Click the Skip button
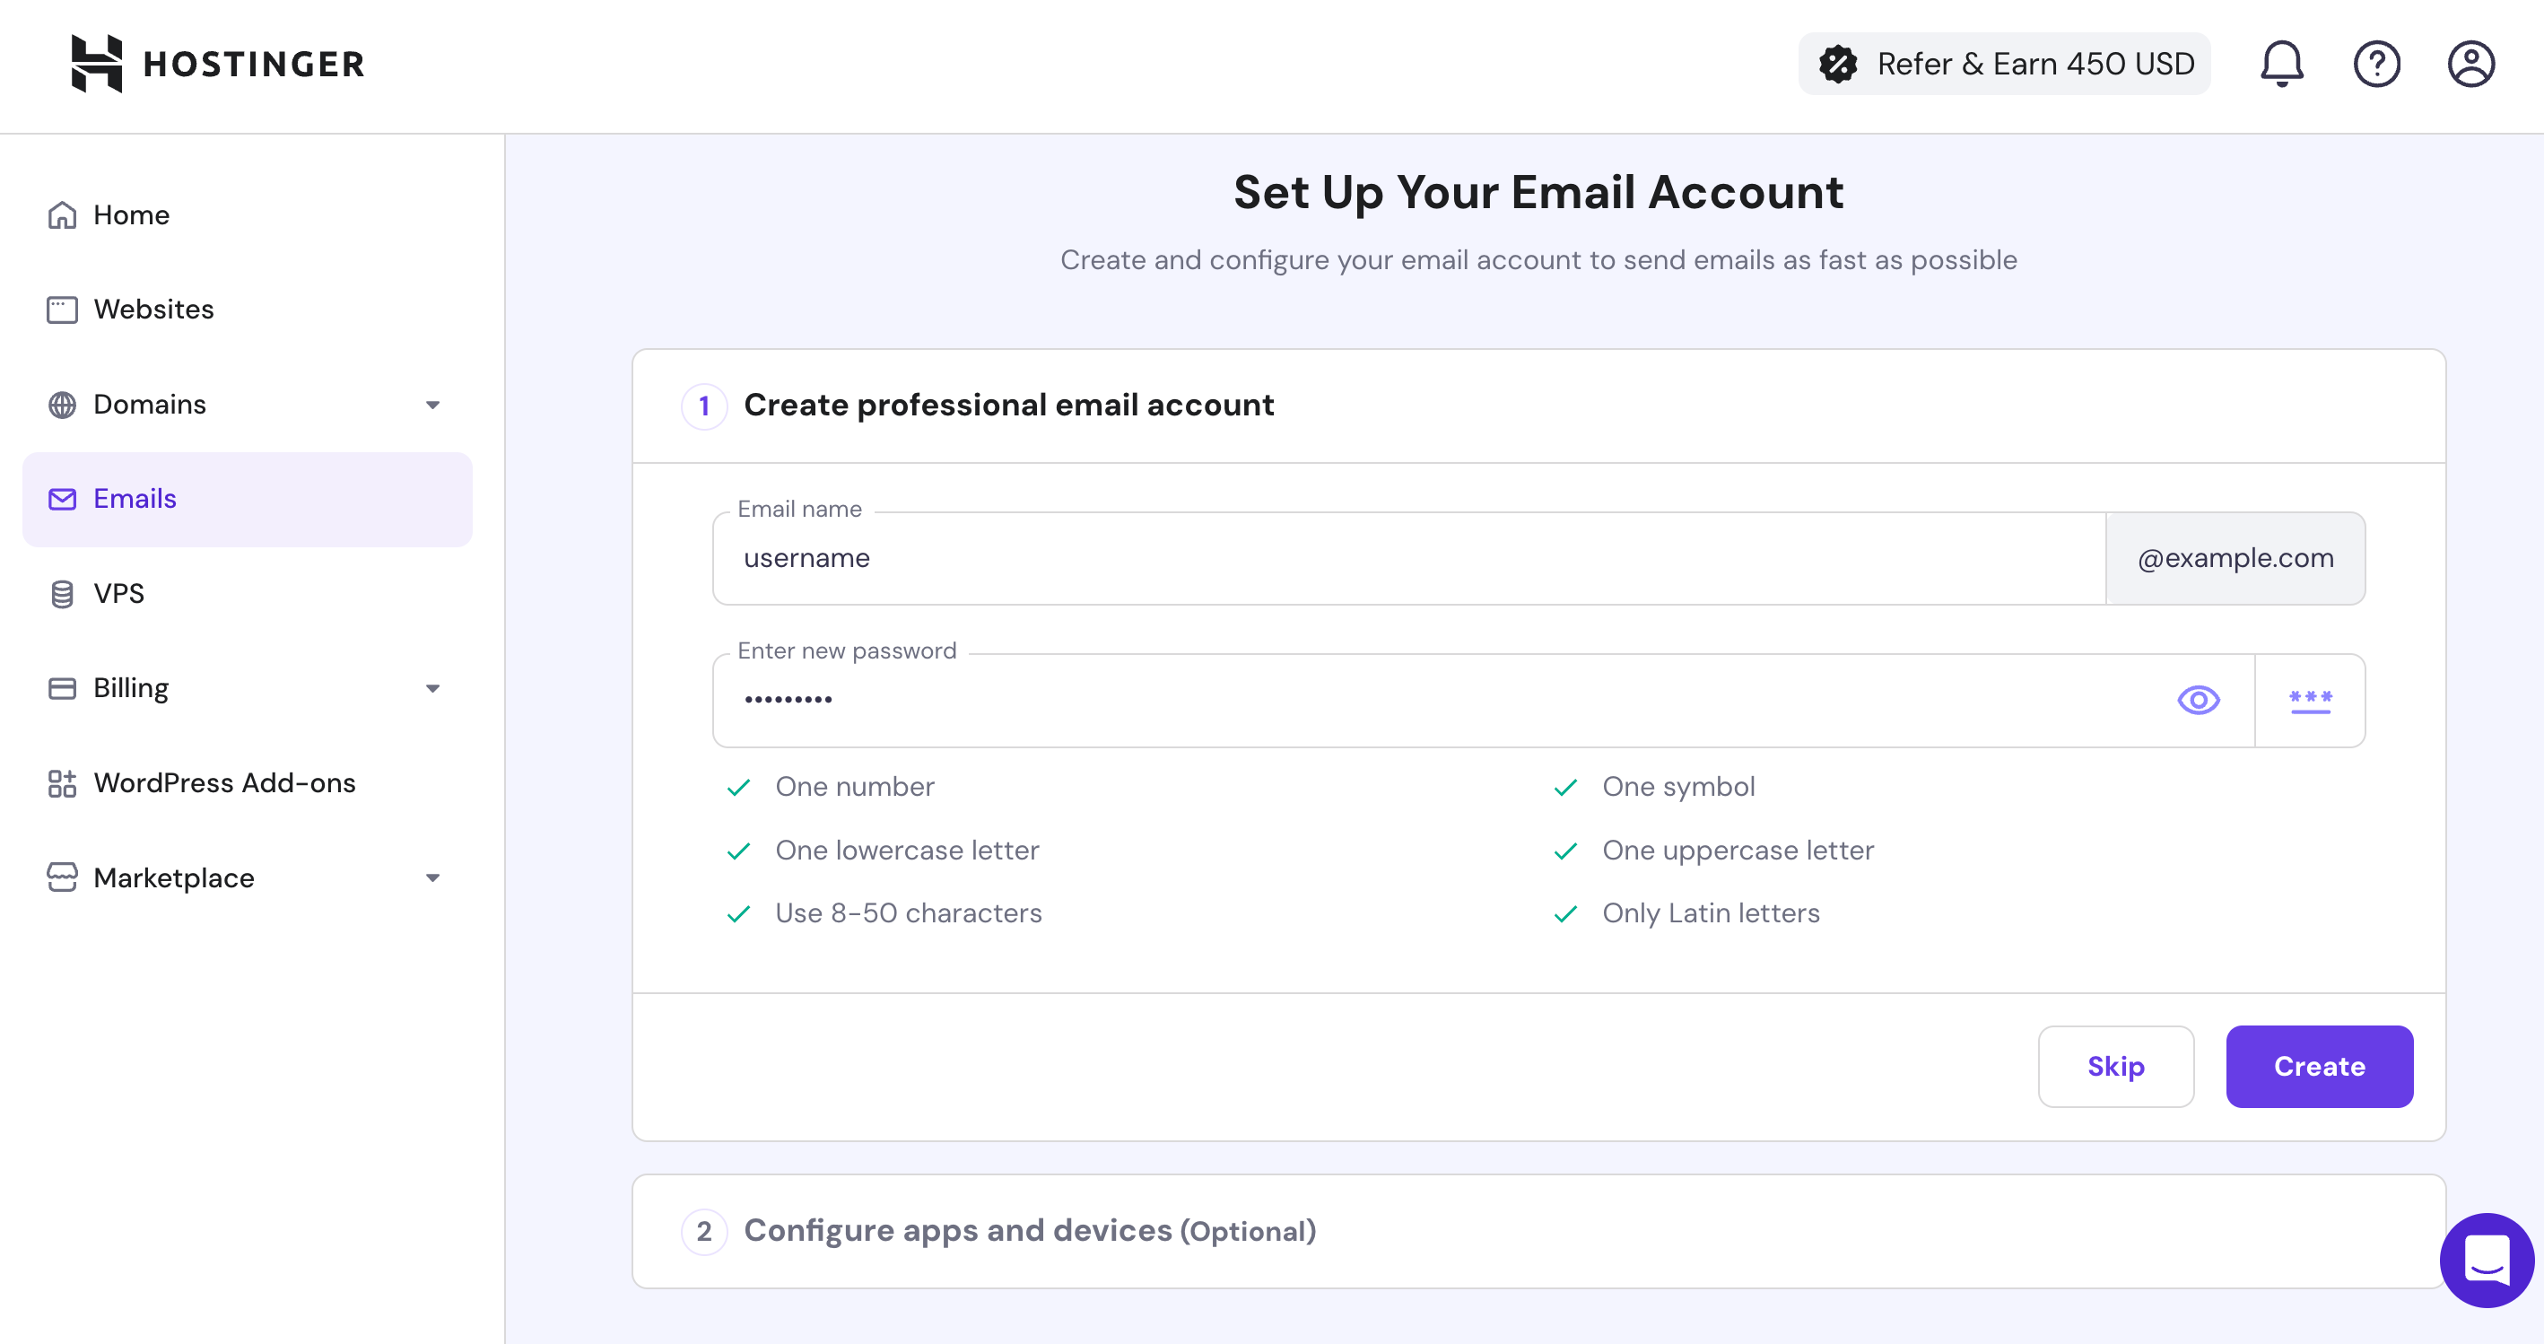Screen dimensions: 2544x1344 (2115, 1067)
